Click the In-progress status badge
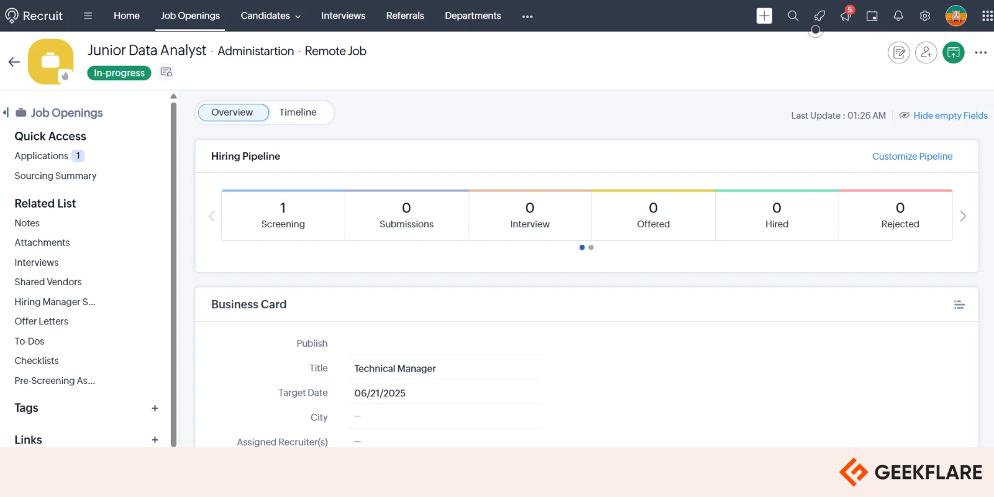 point(119,73)
